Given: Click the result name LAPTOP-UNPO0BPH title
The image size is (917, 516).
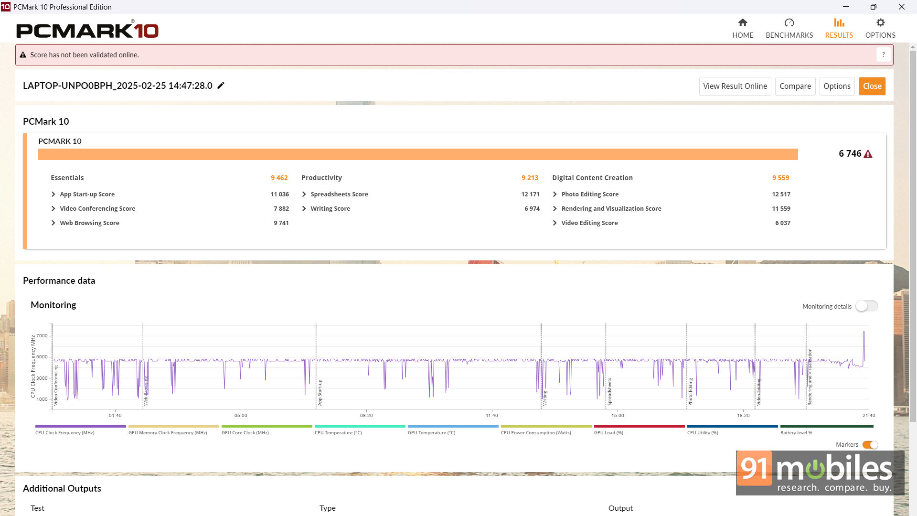Looking at the screenshot, I should [117, 86].
